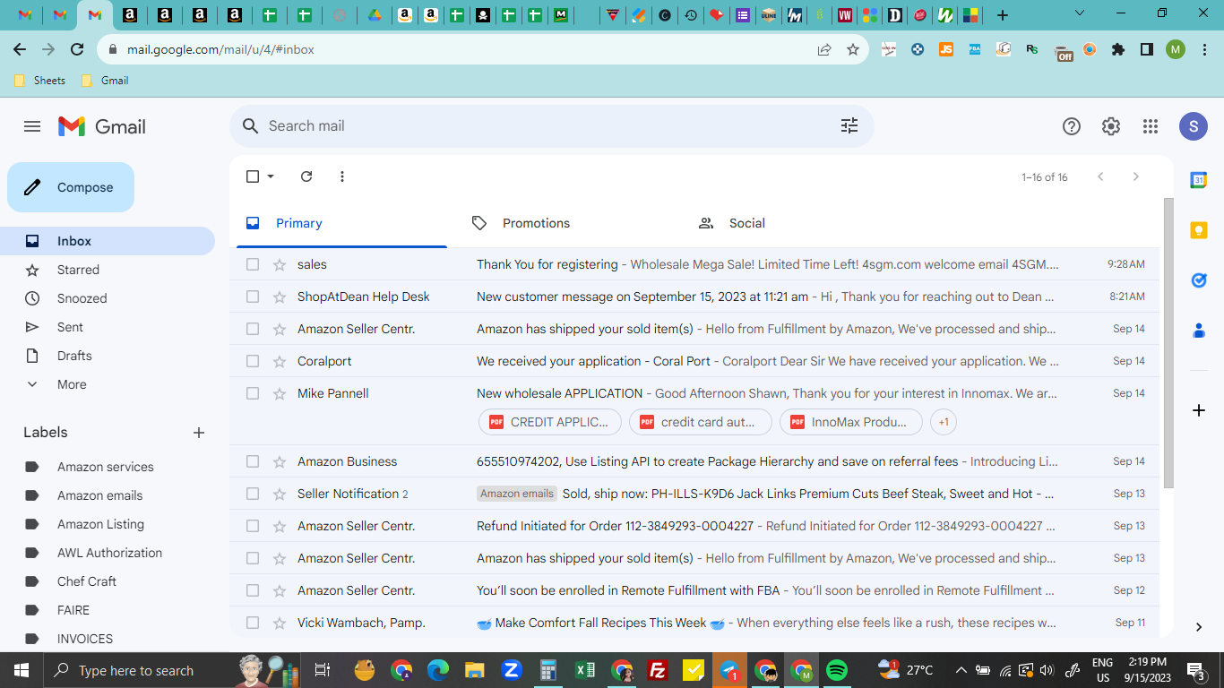
Task: Open Excel from the taskbar
Action: (x=584, y=670)
